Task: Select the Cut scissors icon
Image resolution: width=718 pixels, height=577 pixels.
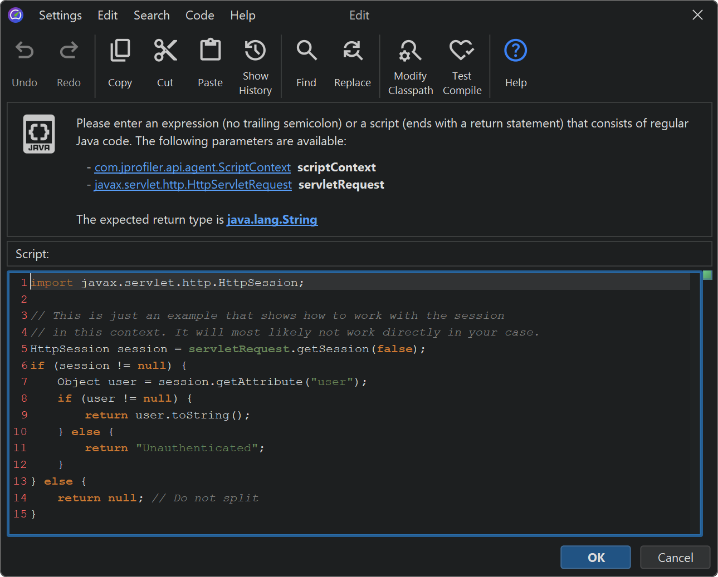Action: click(165, 51)
